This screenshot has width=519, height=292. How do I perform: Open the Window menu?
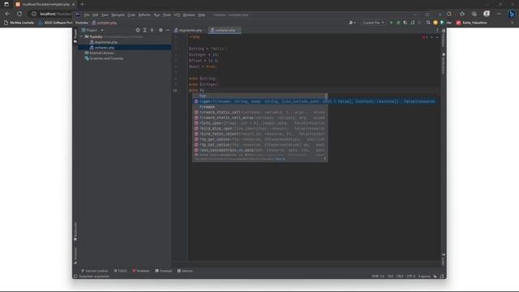pyautogui.click(x=189, y=15)
